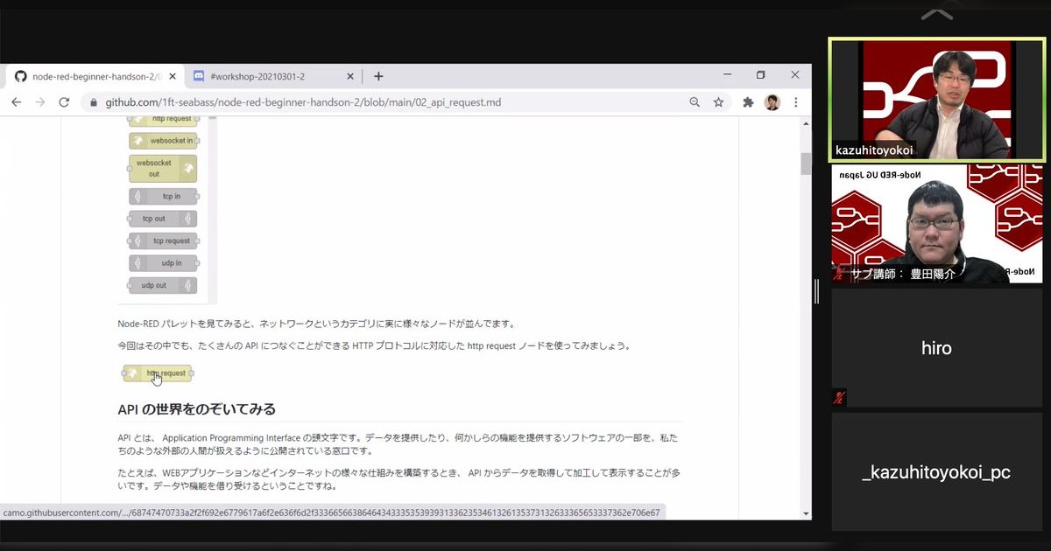Open the Chrome extensions puzzle icon
This screenshot has width=1051, height=551.
click(748, 101)
